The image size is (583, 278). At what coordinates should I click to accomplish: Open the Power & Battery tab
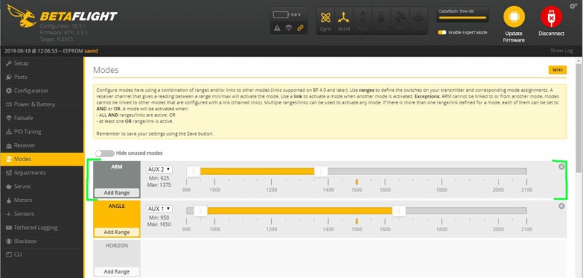[x=42, y=104]
